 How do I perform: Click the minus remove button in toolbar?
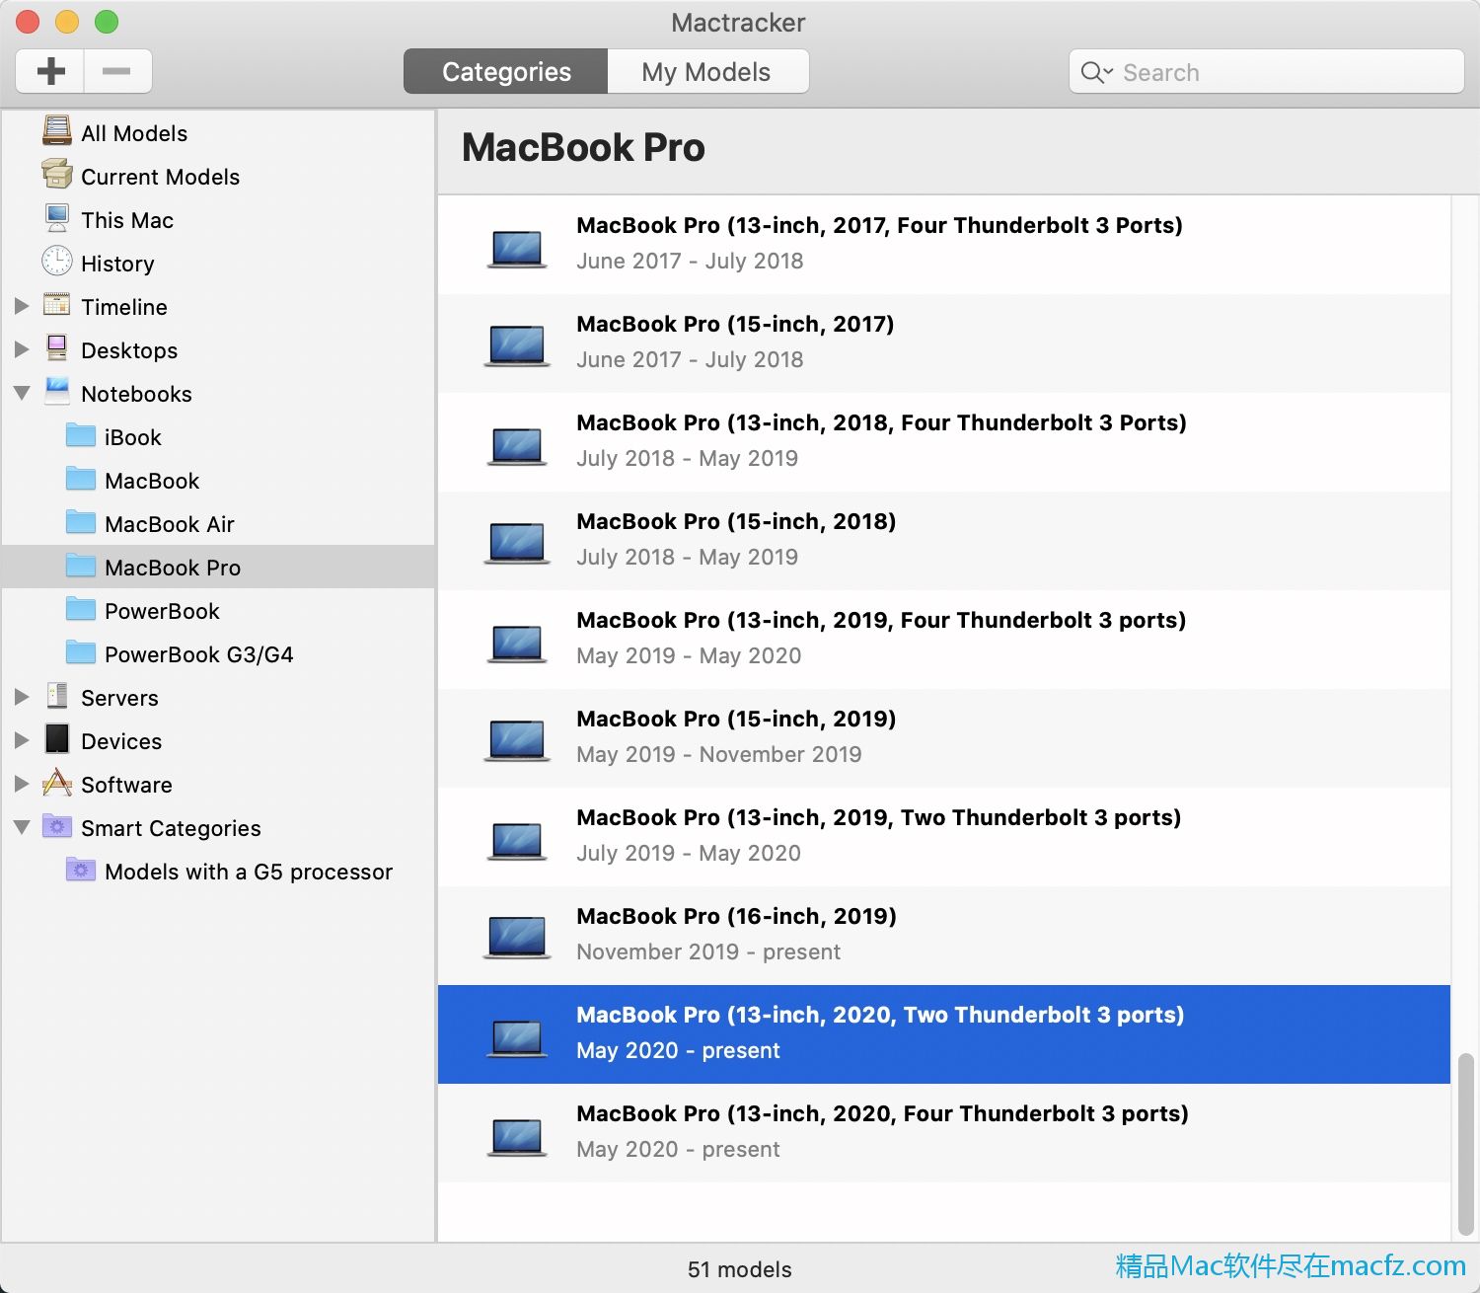[x=117, y=71]
